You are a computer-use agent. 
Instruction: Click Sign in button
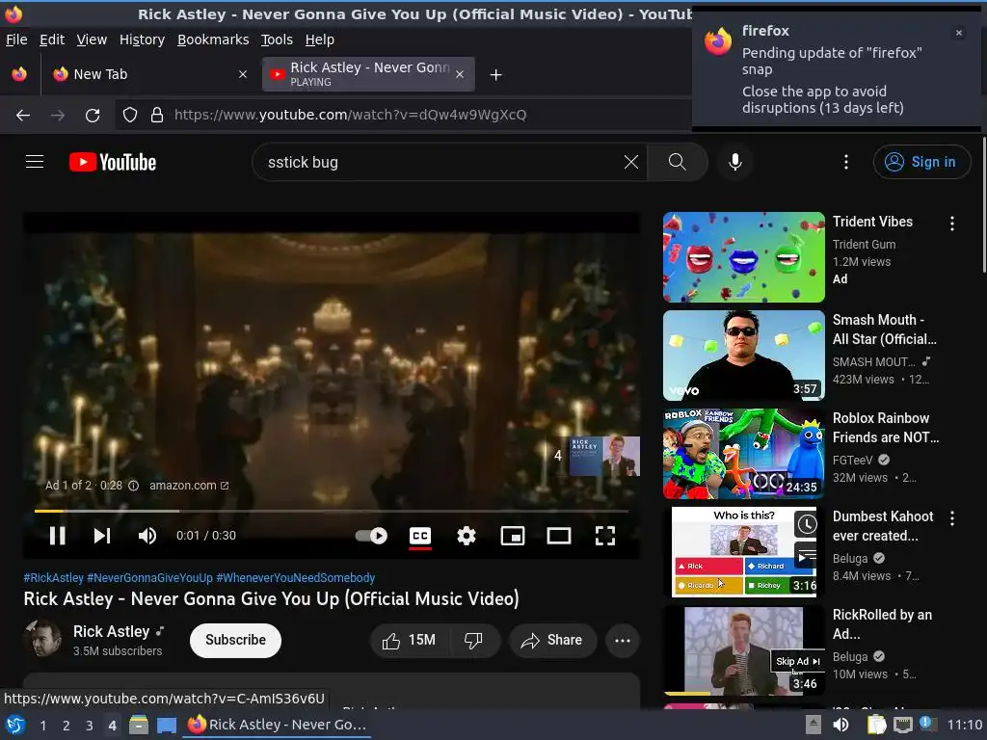[x=921, y=162]
